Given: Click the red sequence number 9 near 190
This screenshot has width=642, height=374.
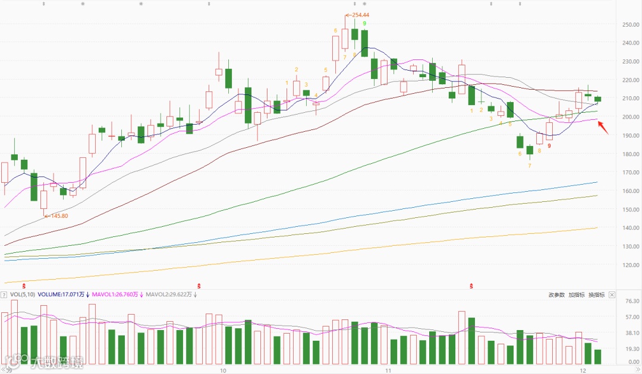Looking at the screenshot, I should tap(549, 145).
